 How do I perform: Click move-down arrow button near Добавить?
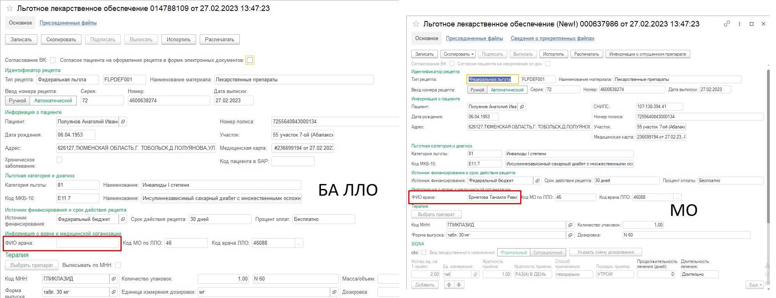[x=459, y=285]
